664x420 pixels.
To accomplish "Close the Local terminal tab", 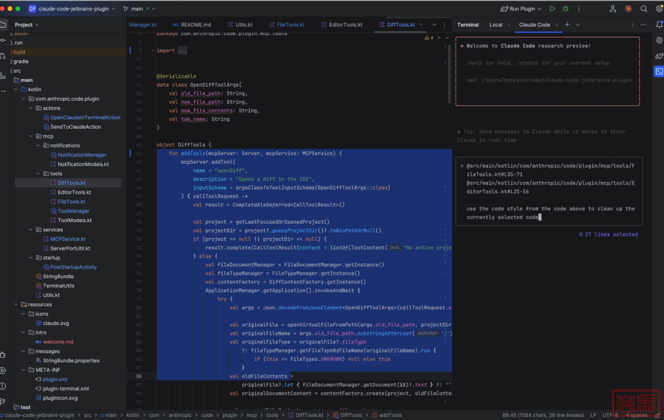I will [x=508, y=25].
